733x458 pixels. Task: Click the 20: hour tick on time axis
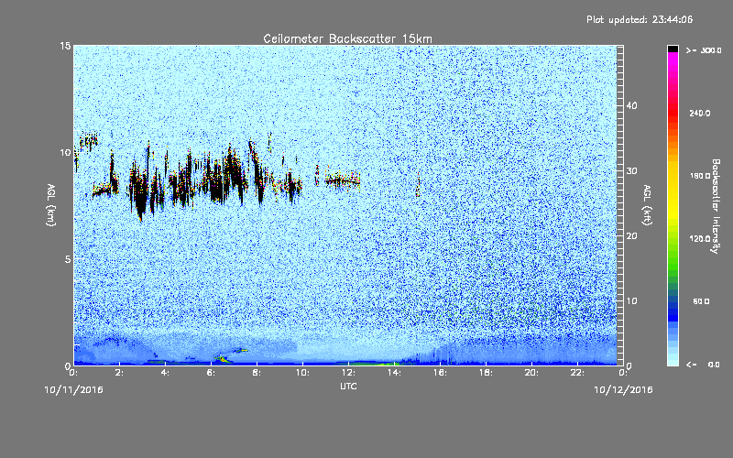pyautogui.click(x=531, y=373)
